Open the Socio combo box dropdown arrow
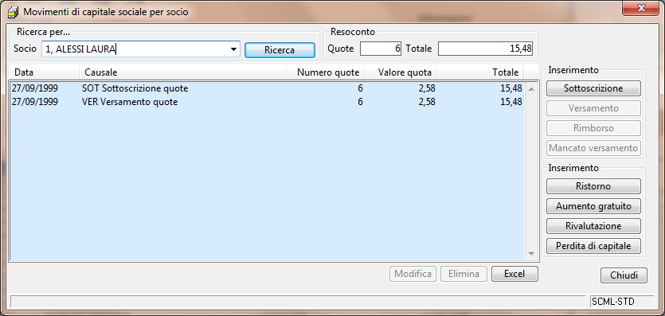This screenshot has width=665, height=316. coord(233,49)
